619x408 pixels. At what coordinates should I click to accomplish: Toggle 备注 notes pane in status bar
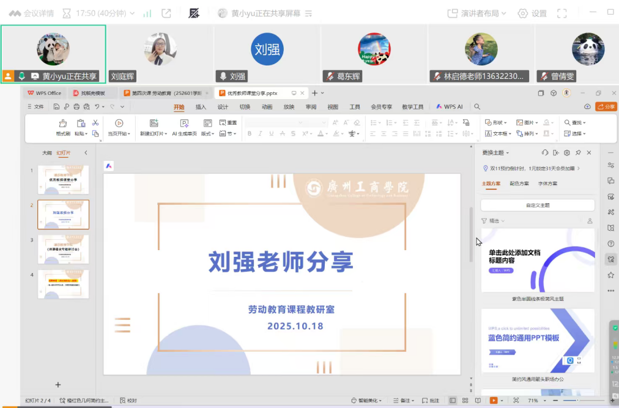401,401
